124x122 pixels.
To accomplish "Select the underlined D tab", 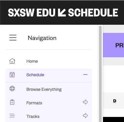I will [x=115, y=101].
